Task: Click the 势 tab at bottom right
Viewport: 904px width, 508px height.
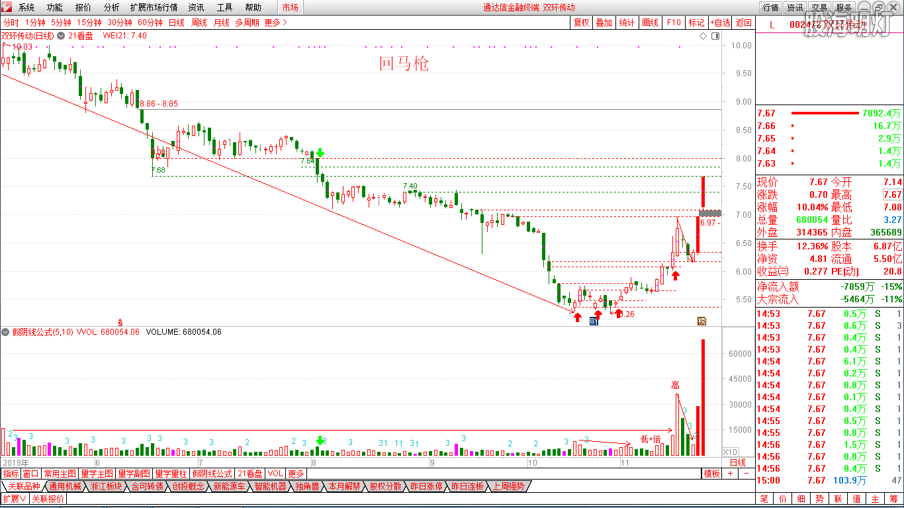Action: [820, 499]
